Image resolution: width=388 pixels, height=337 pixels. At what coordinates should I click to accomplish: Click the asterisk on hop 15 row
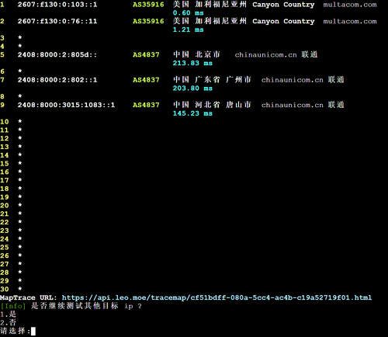[x=20, y=163]
